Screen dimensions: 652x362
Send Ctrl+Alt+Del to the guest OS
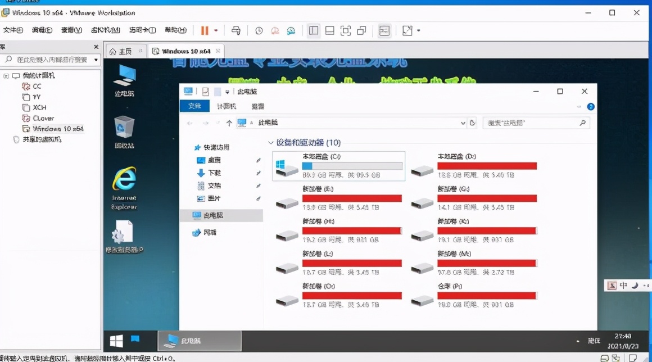point(236,30)
